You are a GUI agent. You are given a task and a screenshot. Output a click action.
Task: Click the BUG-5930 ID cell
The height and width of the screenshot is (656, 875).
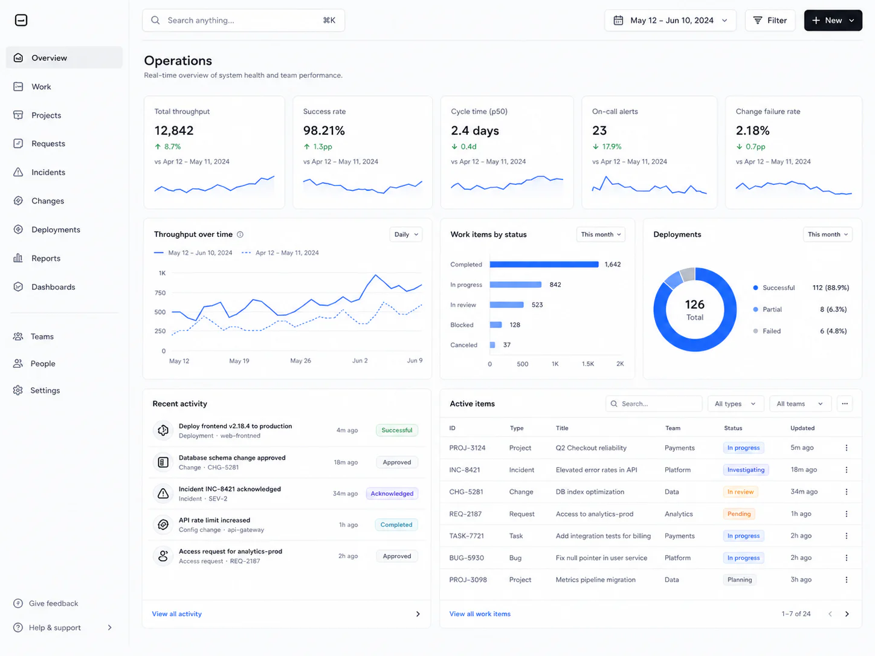tap(467, 558)
